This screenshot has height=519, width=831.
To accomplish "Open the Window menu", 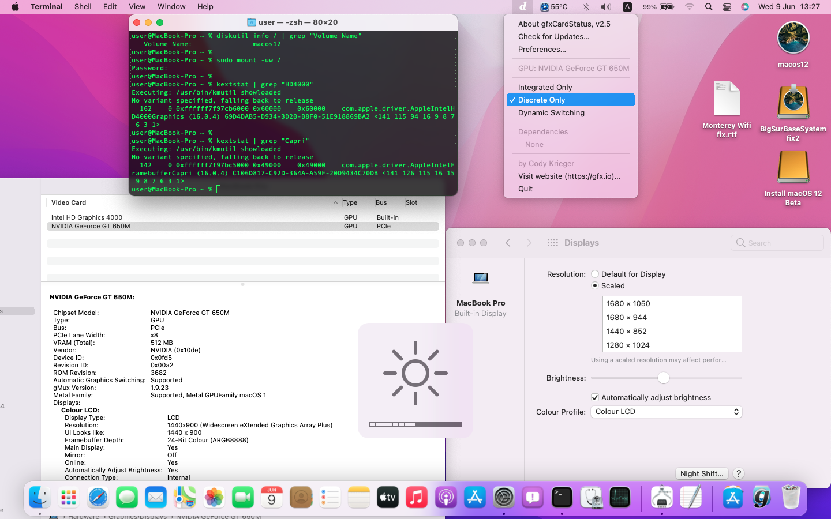I will [x=171, y=7].
